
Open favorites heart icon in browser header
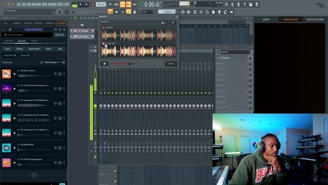coord(55,30)
